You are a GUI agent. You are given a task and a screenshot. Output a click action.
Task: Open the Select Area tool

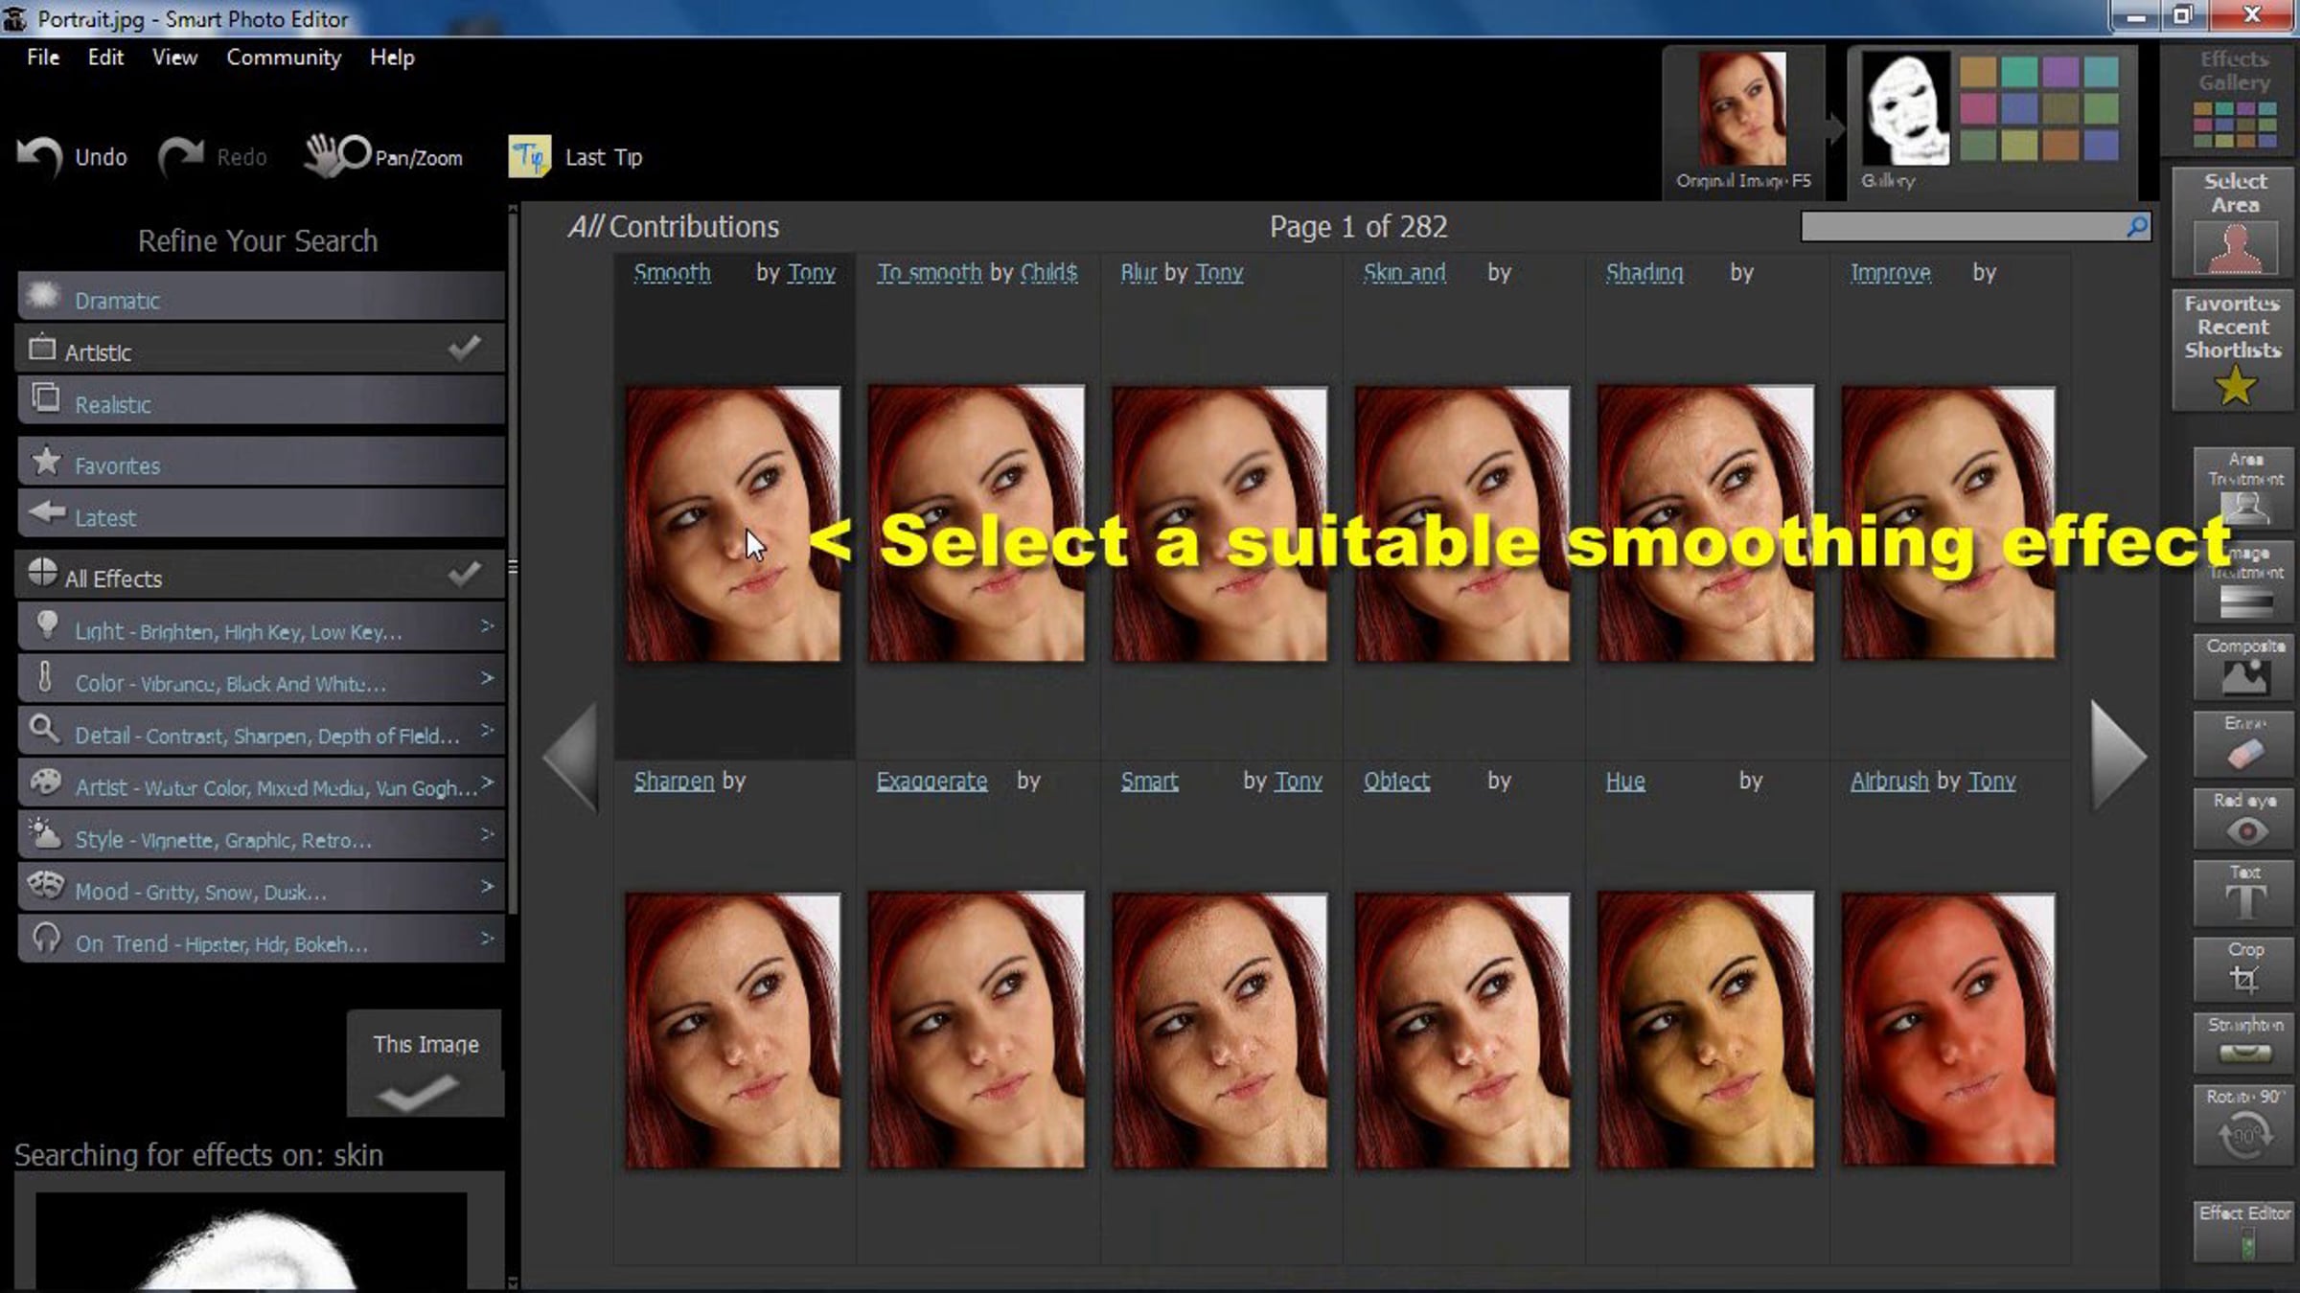pos(2234,225)
